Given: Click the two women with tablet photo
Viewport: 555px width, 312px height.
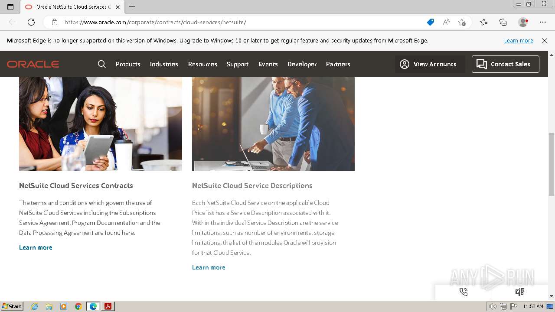Looking at the screenshot, I should tap(101, 124).
